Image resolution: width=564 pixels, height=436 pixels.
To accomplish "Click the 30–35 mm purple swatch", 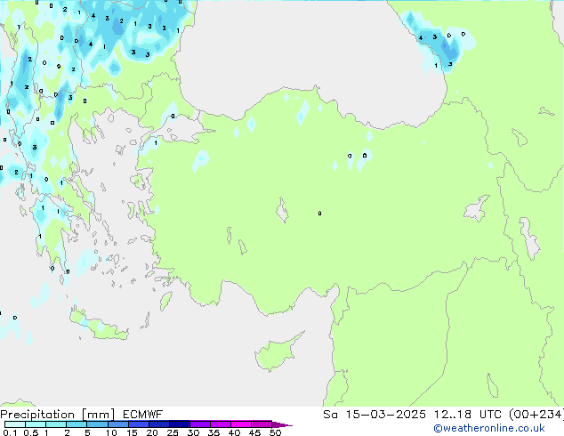I will [199, 424].
